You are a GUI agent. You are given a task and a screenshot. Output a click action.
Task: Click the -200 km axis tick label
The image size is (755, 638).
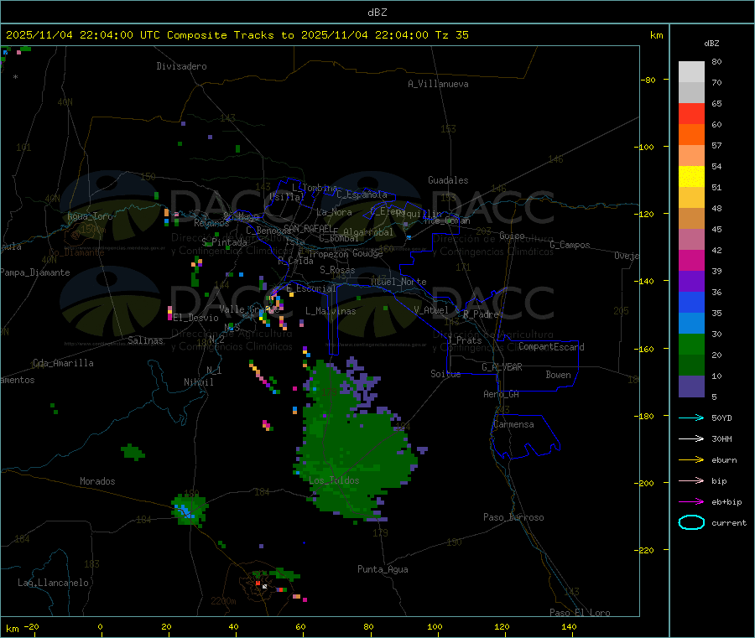tap(646, 483)
